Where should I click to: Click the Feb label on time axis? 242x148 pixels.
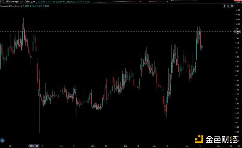(125, 146)
